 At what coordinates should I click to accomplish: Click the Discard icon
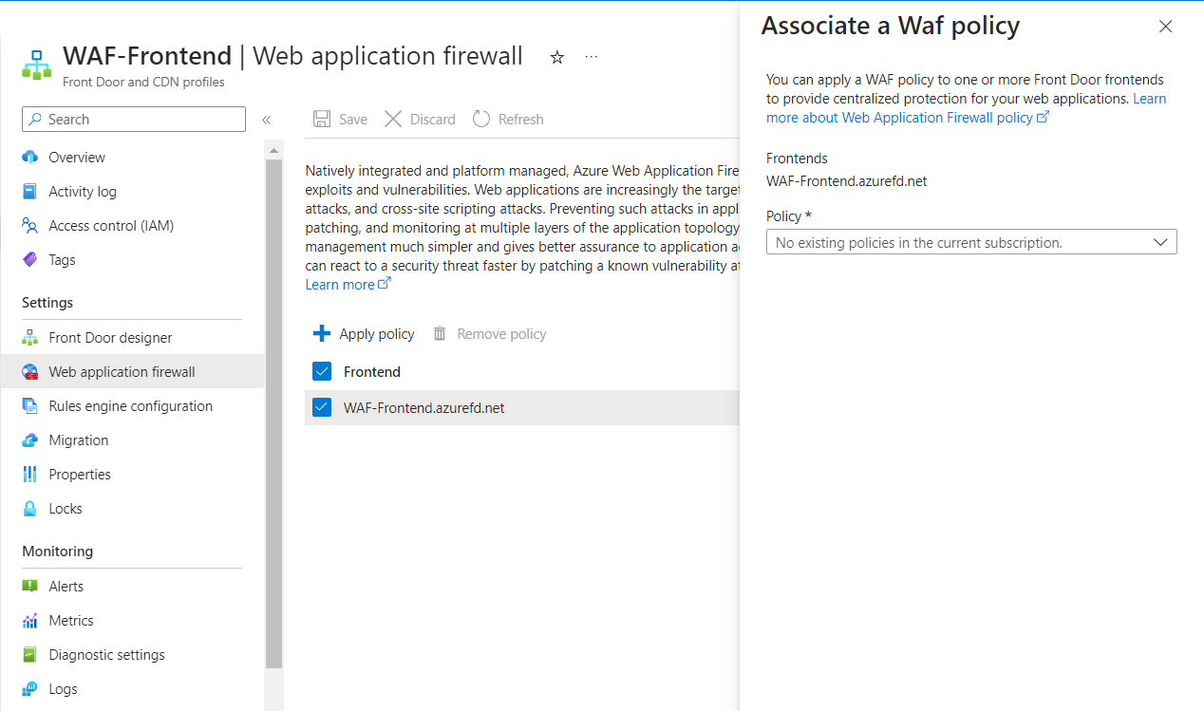[393, 119]
